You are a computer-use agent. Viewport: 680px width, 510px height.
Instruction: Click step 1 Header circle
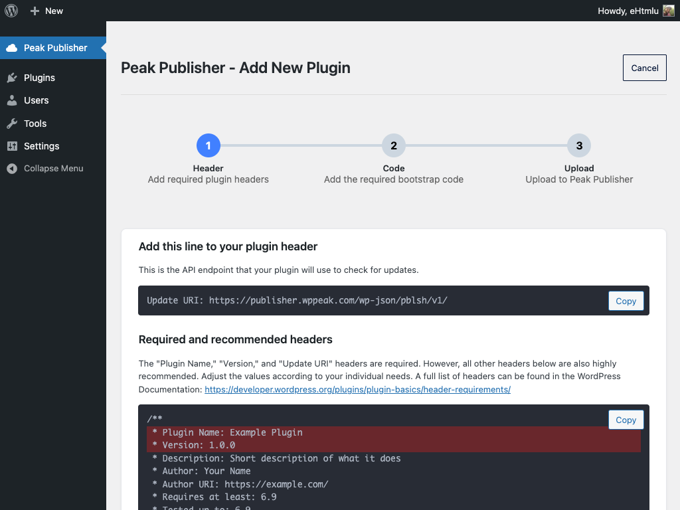click(209, 146)
